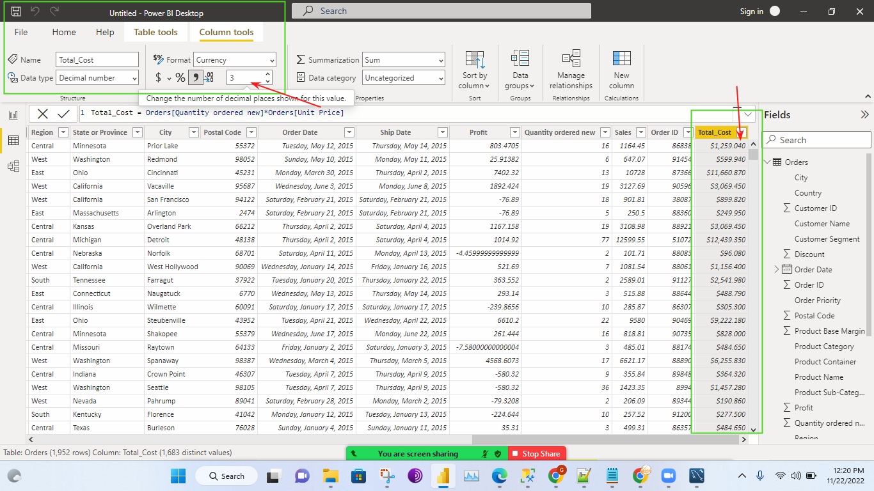This screenshot has height=491, width=874.
Task: Click the Total_Cost column header
Action: tap(715, 132)
